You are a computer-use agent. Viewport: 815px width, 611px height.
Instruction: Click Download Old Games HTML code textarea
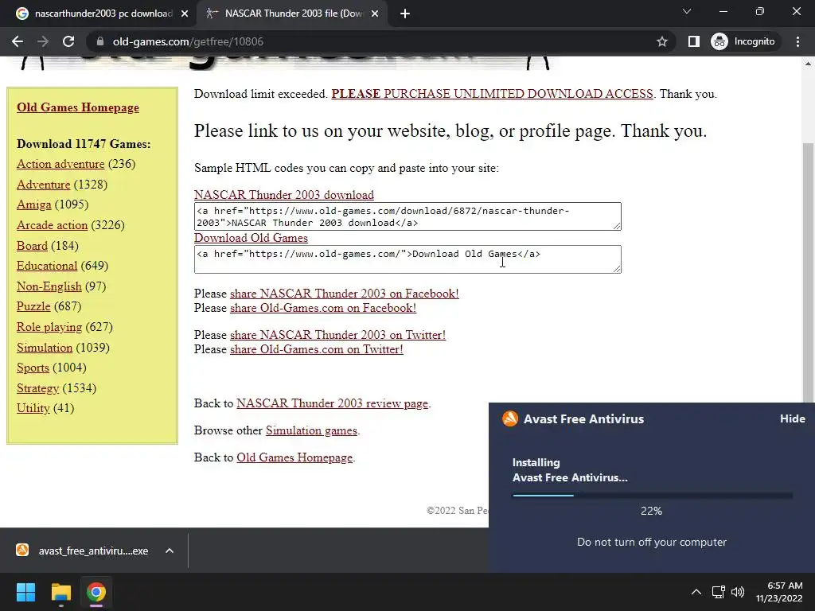[x=407, y=259]
